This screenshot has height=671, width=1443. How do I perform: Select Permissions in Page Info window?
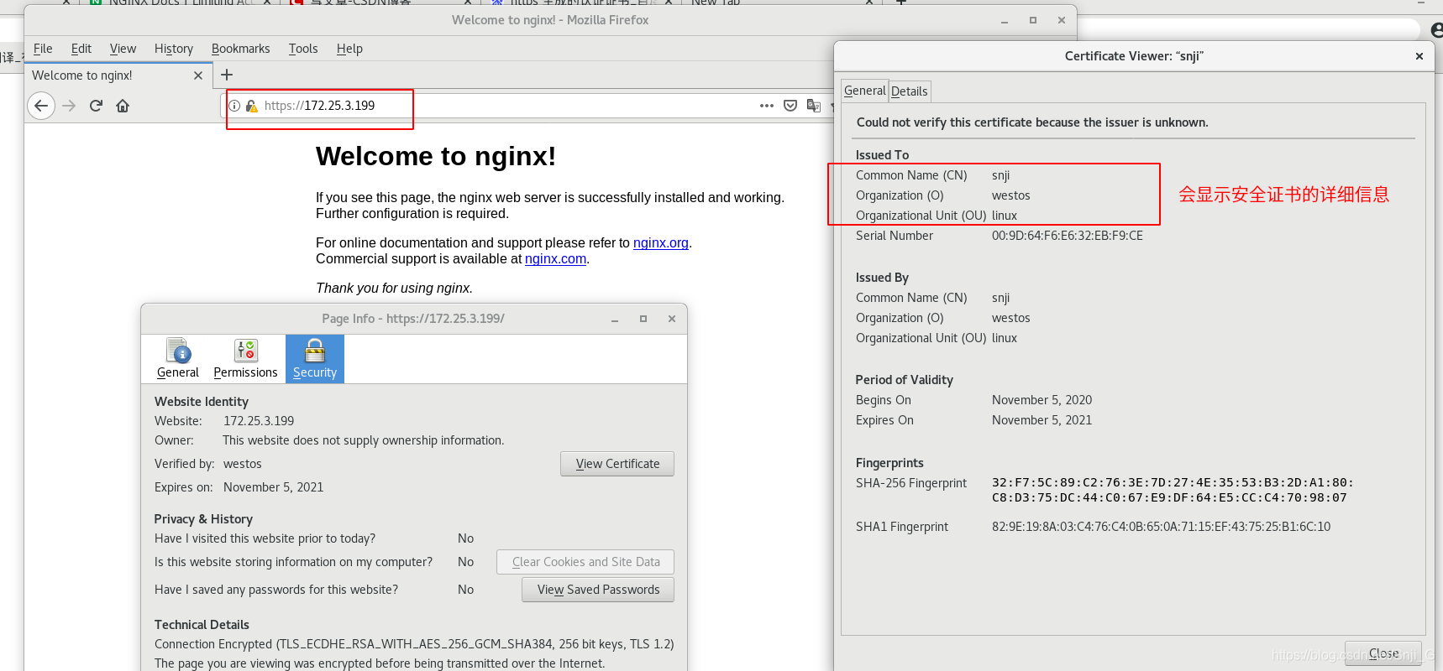tap(245, 359)
